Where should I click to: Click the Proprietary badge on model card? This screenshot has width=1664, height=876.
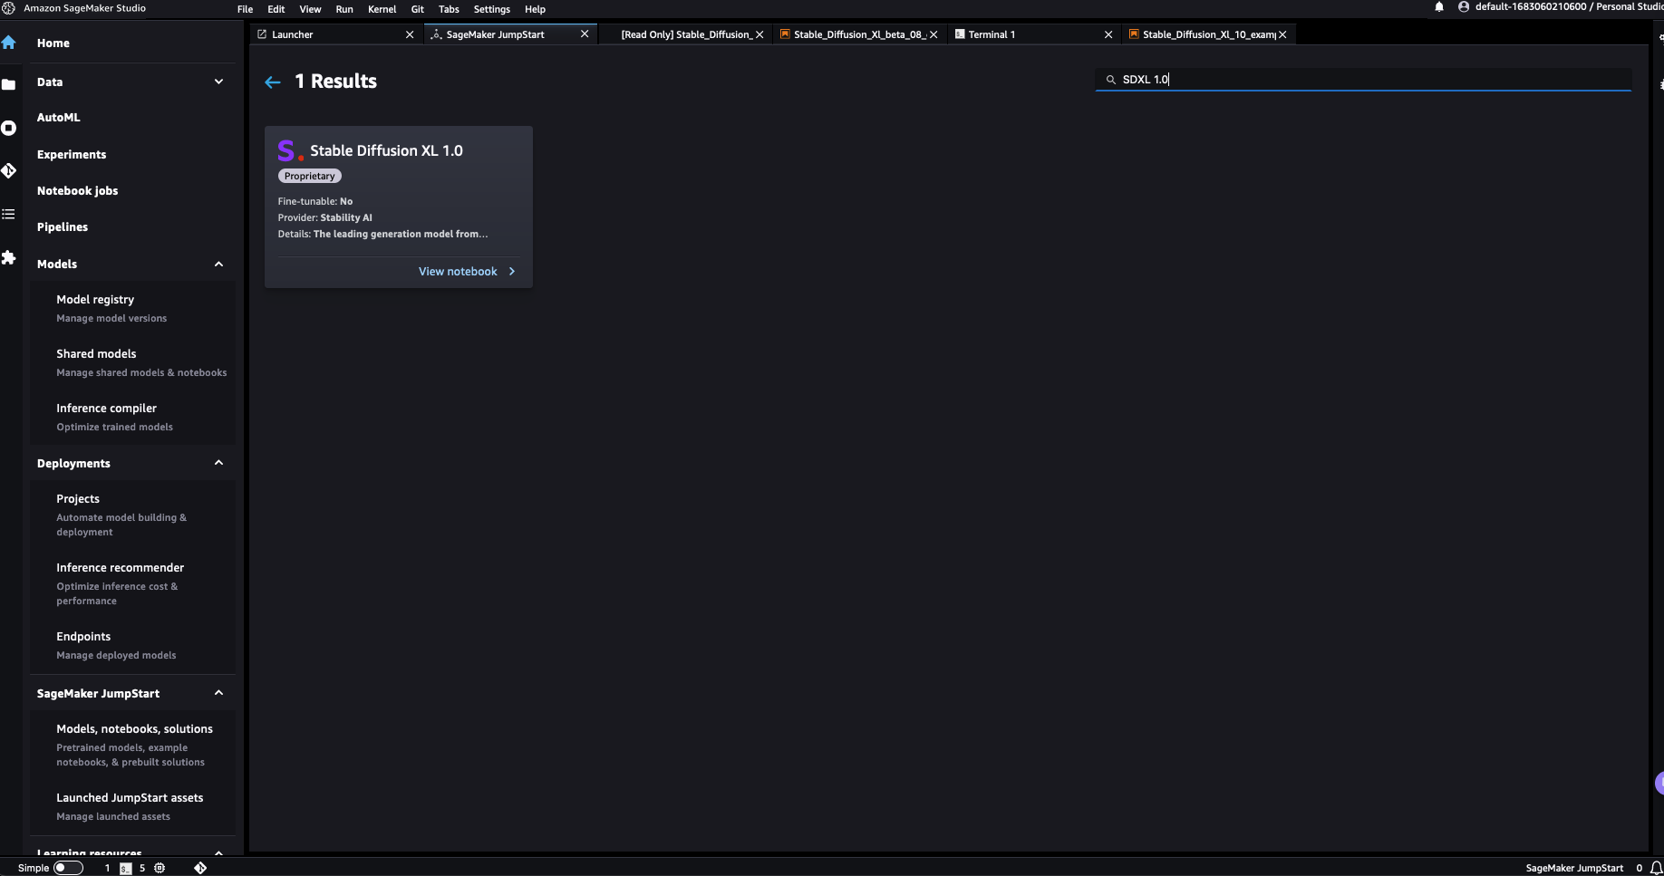click(309, 177)
